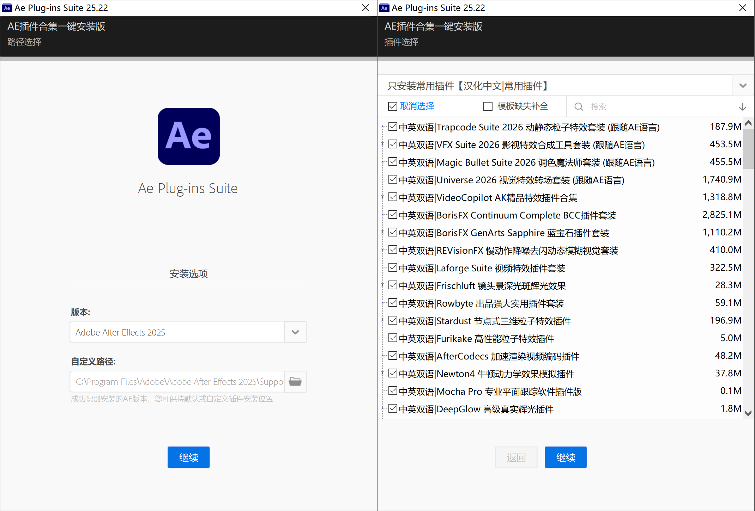This screenshot has width=755, height=511.
Task: Click the Ae icon in the left title bar
Action: point(7,8)
